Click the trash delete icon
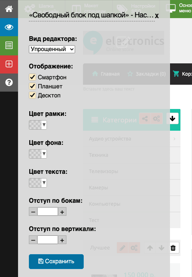Viewport: 192px width, 277px height. [173, 248]
